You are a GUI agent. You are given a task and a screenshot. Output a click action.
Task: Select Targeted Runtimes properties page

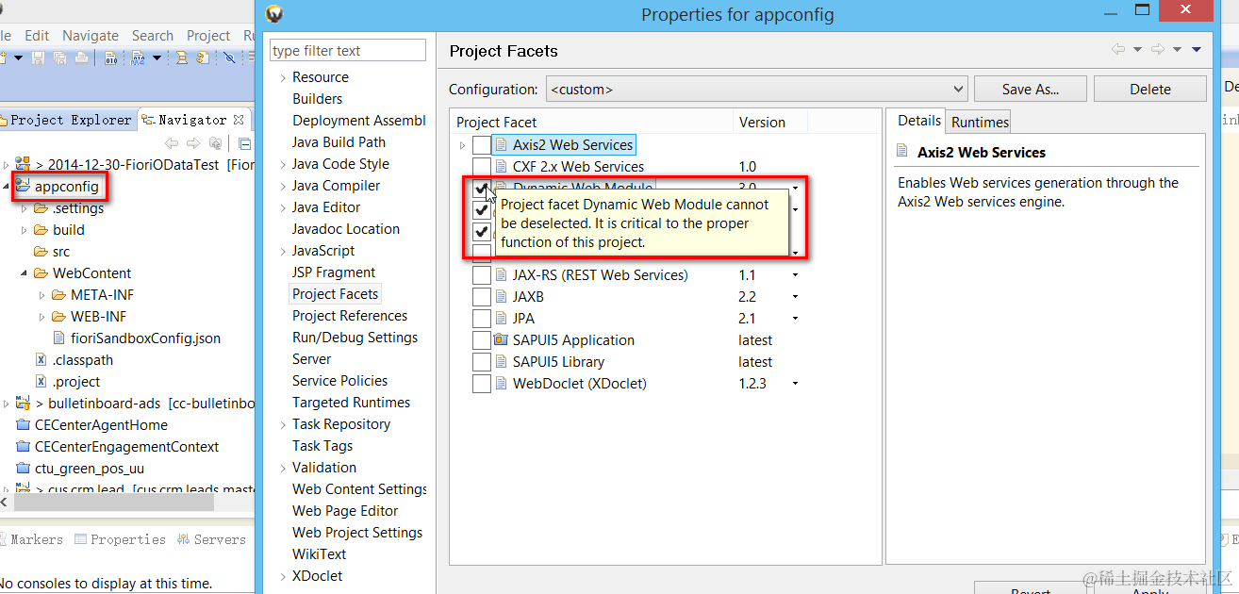[x=351, y=403]
